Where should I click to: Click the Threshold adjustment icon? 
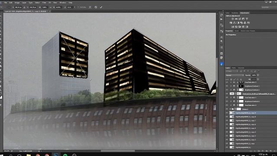click(x=240, y=27)
